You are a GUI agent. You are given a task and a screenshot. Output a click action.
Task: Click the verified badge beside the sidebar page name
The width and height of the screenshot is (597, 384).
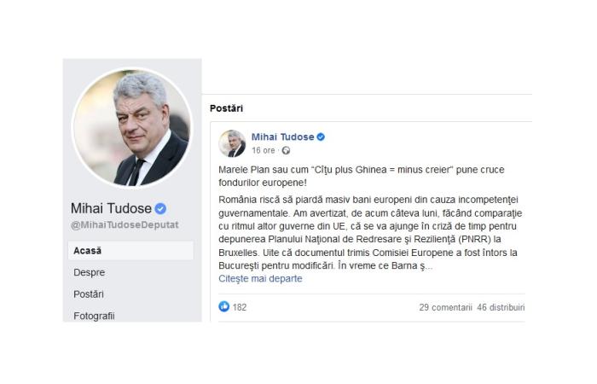tap(159, 209)
